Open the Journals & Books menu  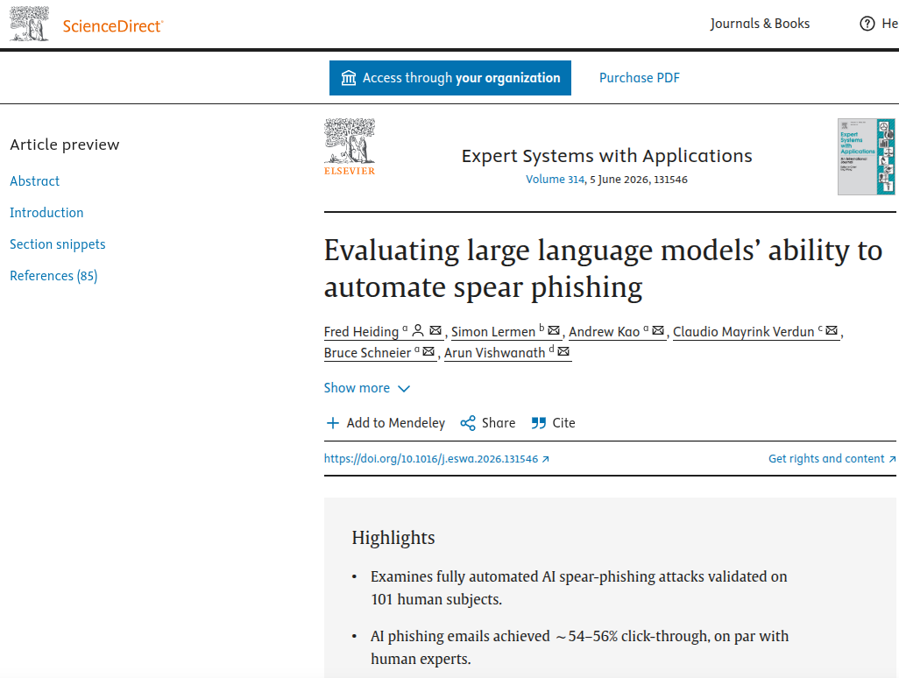[760, 24]
